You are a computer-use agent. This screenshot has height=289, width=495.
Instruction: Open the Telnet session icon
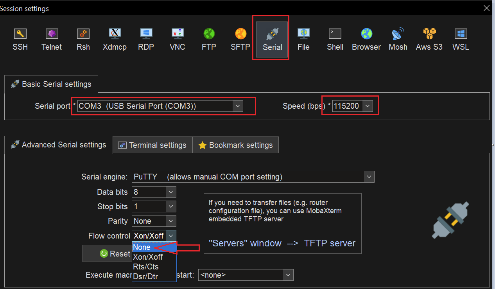point(52,38)
